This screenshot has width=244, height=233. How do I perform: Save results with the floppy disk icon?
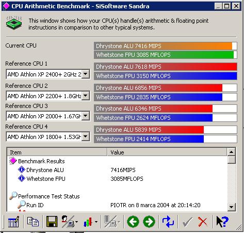click(x=52, y=221)
